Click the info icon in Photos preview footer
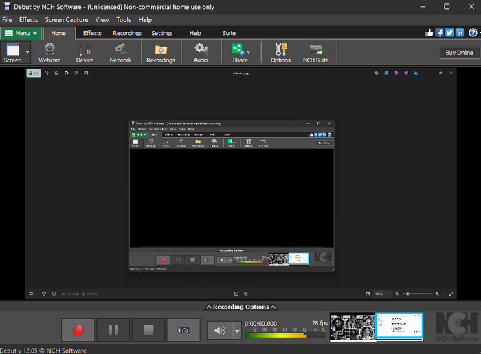481x354 pixels. [x=54, y=294]
